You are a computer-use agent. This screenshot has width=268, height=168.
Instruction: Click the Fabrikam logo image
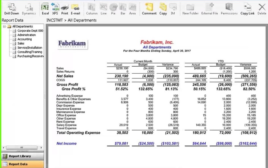click(x=73, y=44)
